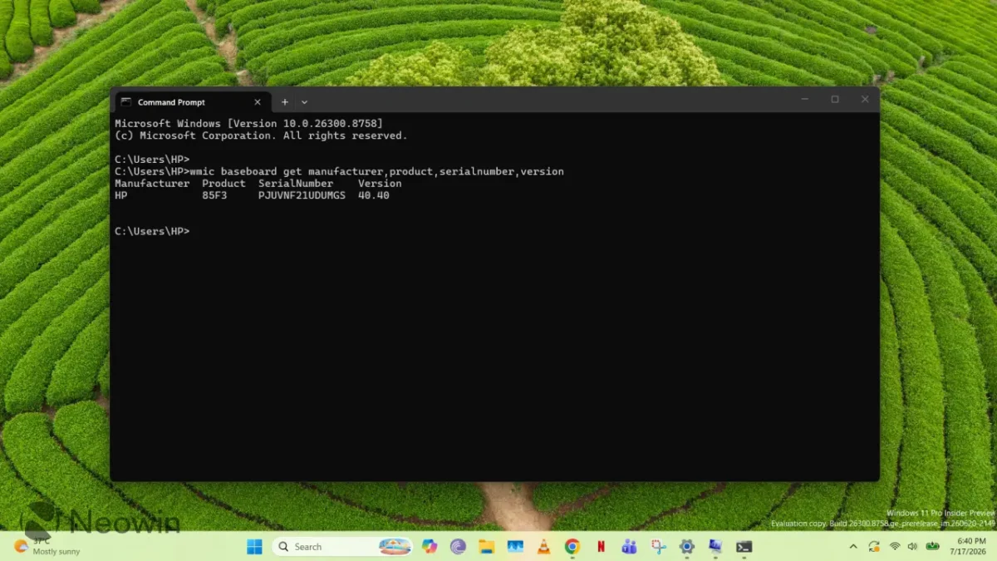Click the Terminal icon in the taskbar
This screenshot has width=997, height=561.
coord(744,546)
